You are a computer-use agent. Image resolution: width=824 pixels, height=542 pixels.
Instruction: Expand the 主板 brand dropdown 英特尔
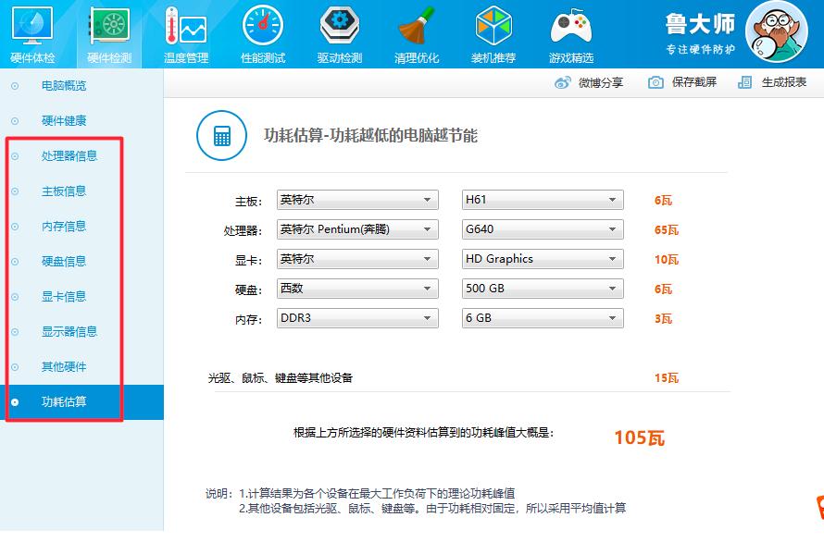tap(358, 200)
